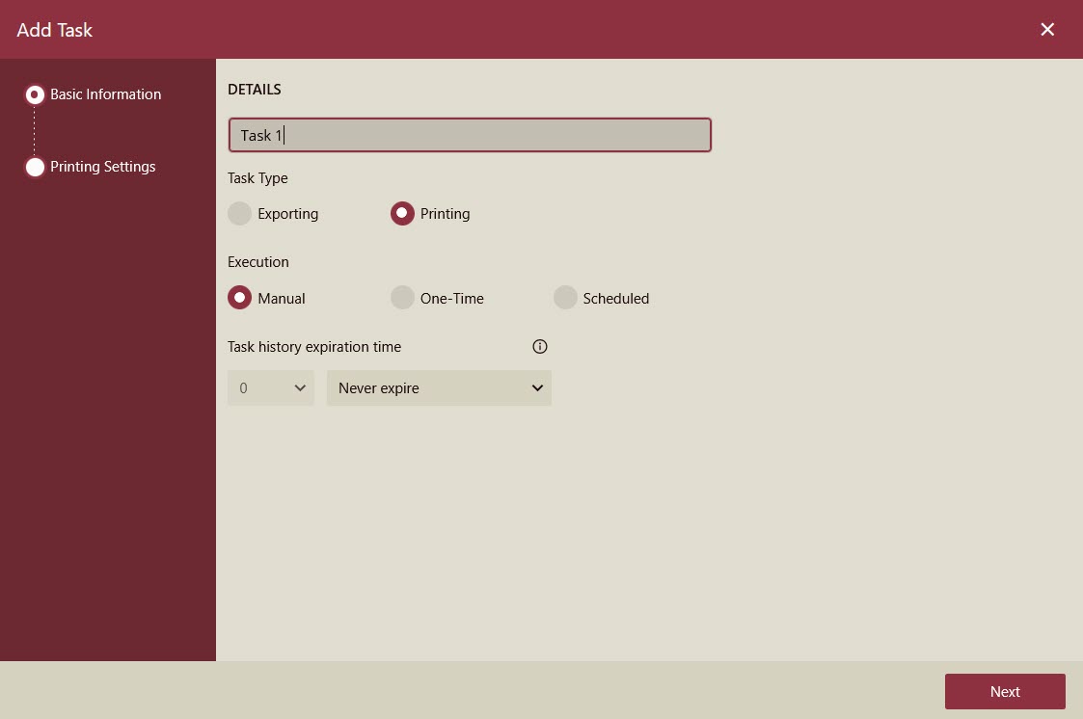Select the Exporting task type
The image size is (1083, 719).
(239, 213)
